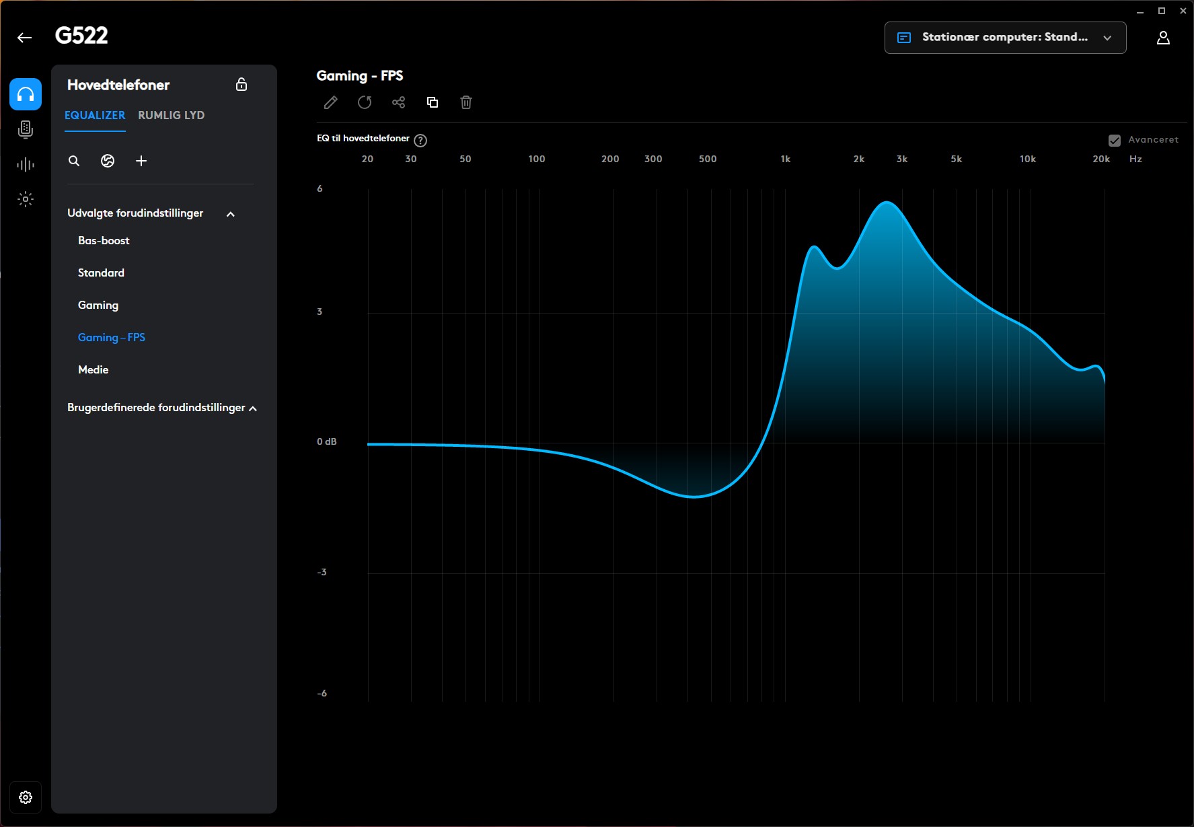Click the 100 frequency label
The height and width of the screenshot is (827, 1194).
click(537, 159)
